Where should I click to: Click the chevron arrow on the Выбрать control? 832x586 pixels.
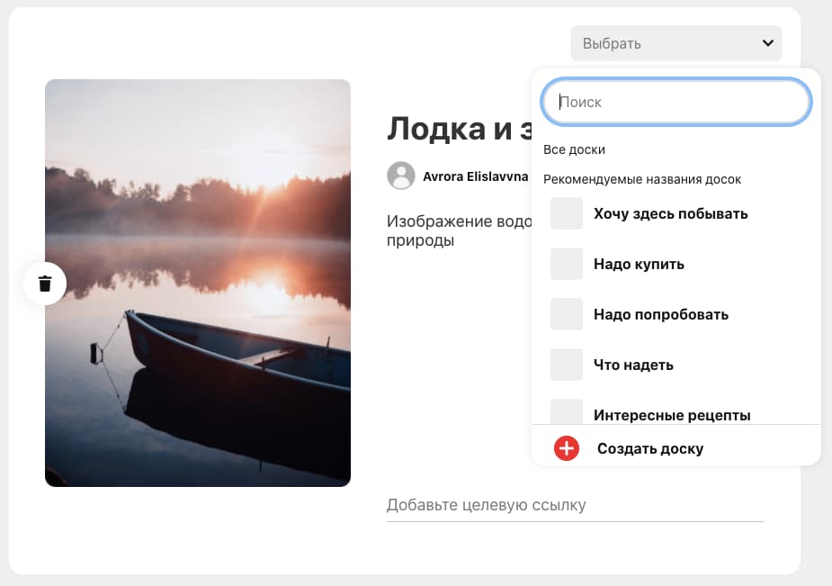[767, 42]
